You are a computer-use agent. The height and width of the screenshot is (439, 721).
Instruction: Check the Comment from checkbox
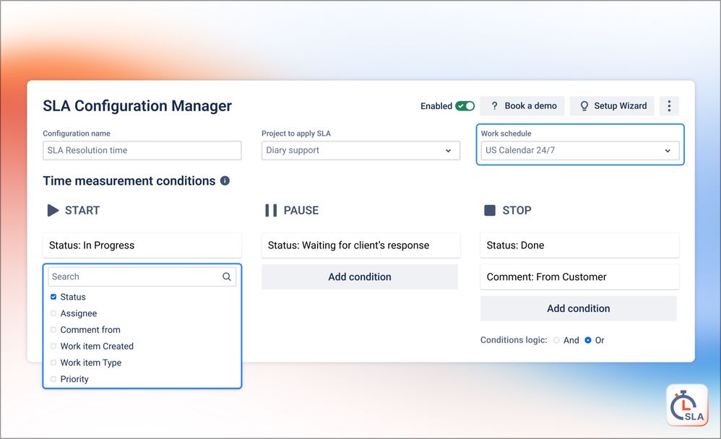(53, 329)
